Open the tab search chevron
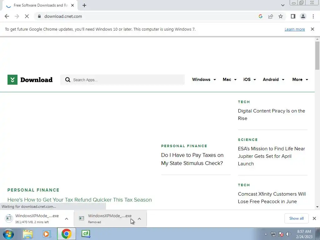The height and width of the screenshot is (240, 320). coord(282,5)
